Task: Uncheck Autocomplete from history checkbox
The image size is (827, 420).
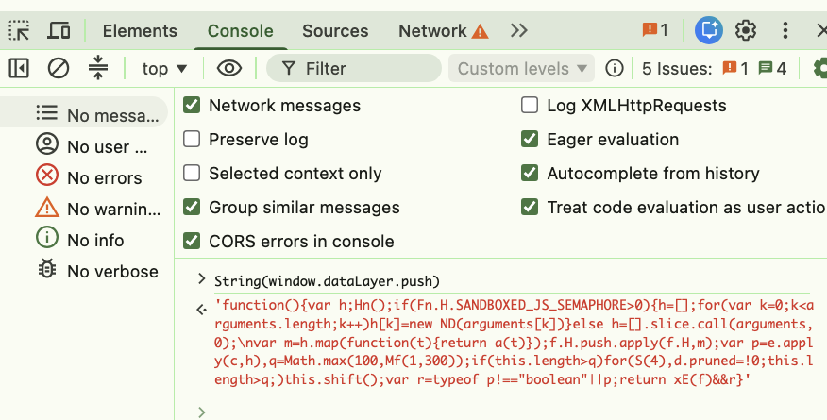Action: [530, 173]
